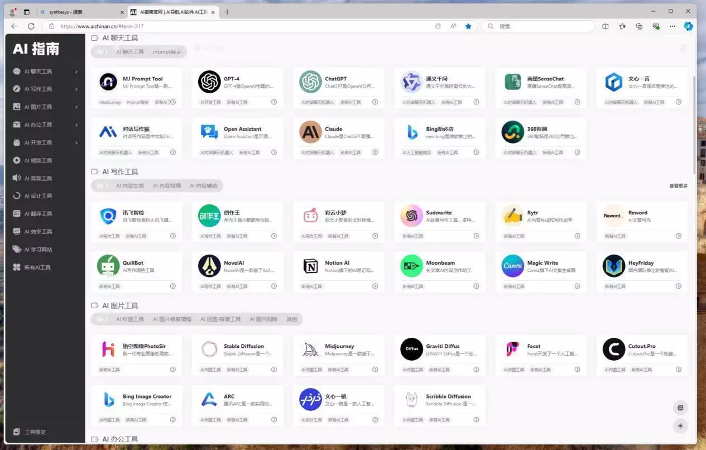Open the HeyFriday logo icon

614,266
